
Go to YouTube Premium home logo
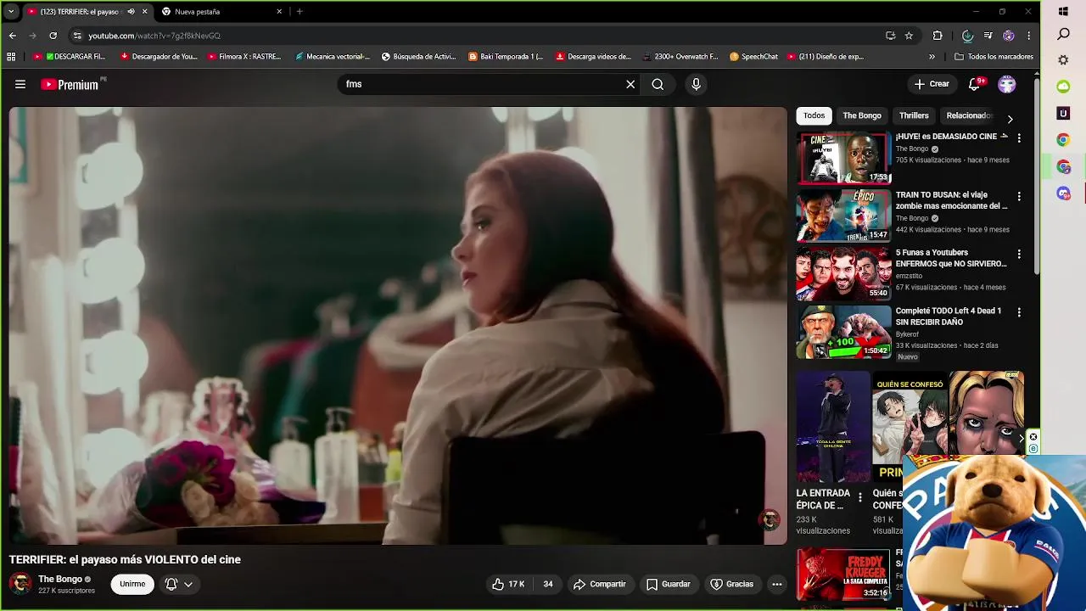(70, 84)
